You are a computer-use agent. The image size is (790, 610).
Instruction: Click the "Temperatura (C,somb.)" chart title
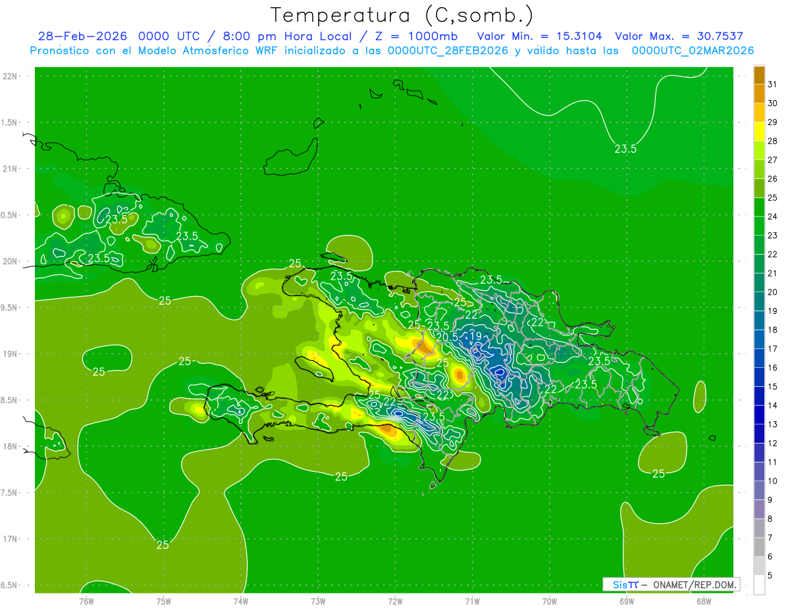[x=402, y=15]
